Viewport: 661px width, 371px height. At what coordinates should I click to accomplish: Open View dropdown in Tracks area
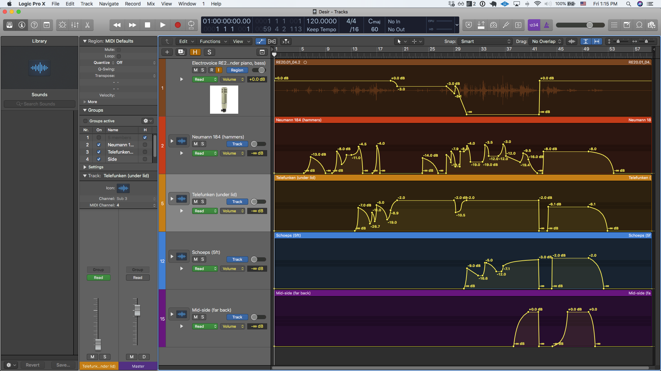click(241, 42)
